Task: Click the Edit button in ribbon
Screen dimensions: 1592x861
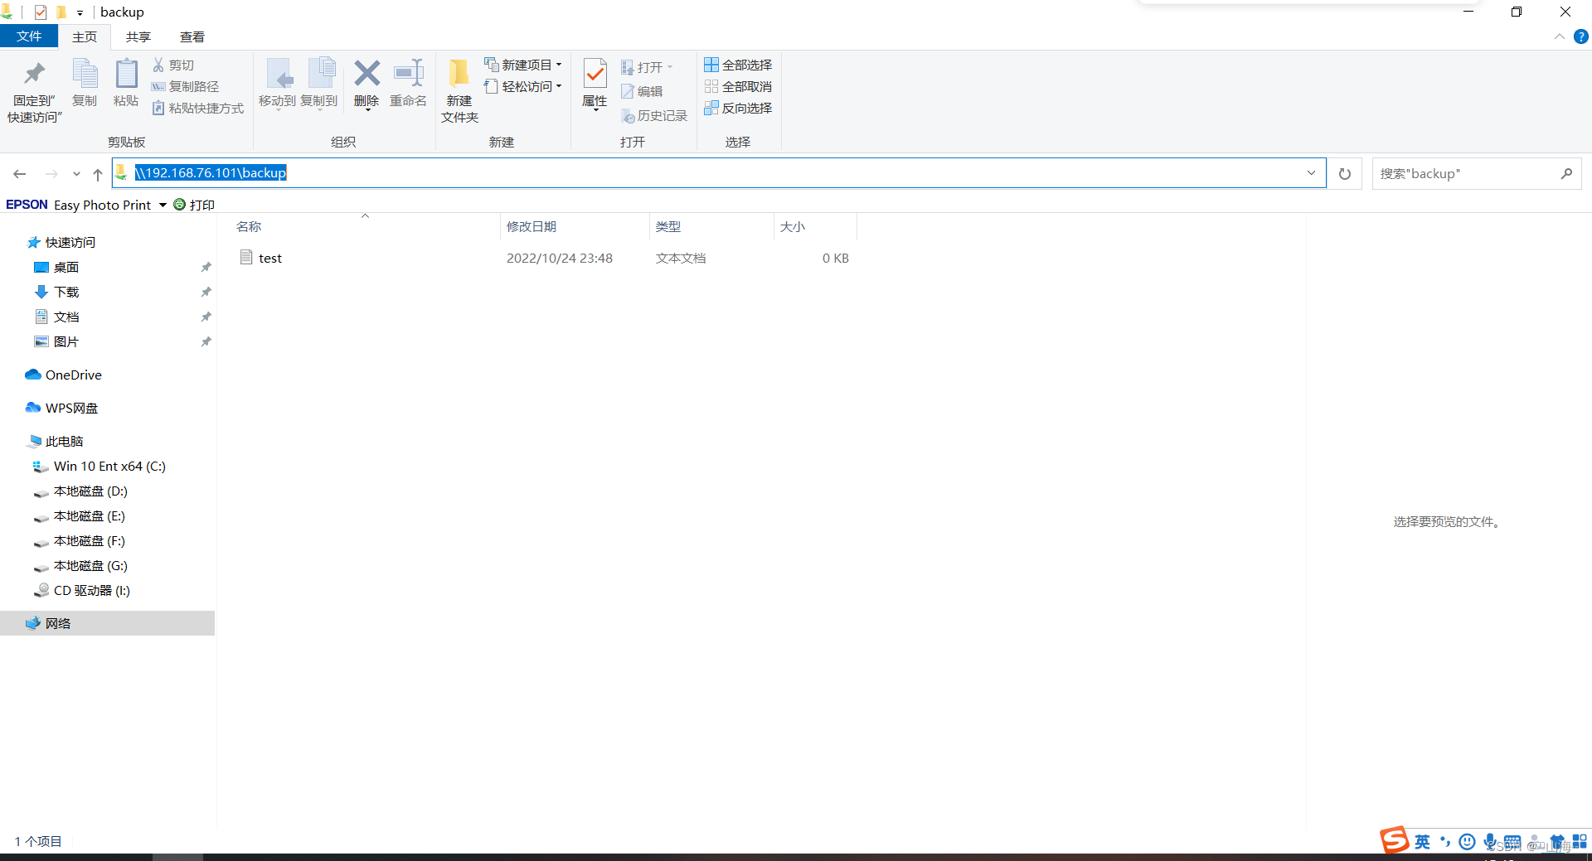Action: coord(642,91)
